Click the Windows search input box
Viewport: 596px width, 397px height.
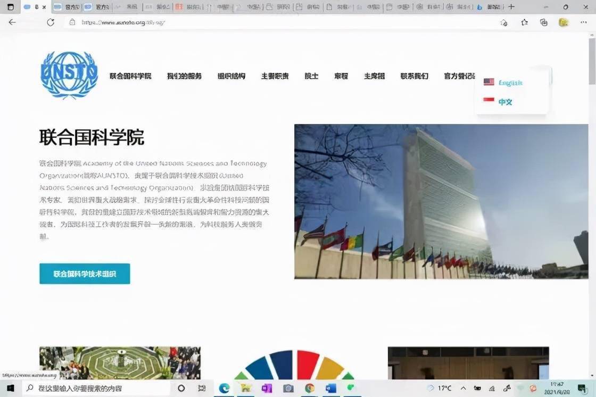point(96,388)
